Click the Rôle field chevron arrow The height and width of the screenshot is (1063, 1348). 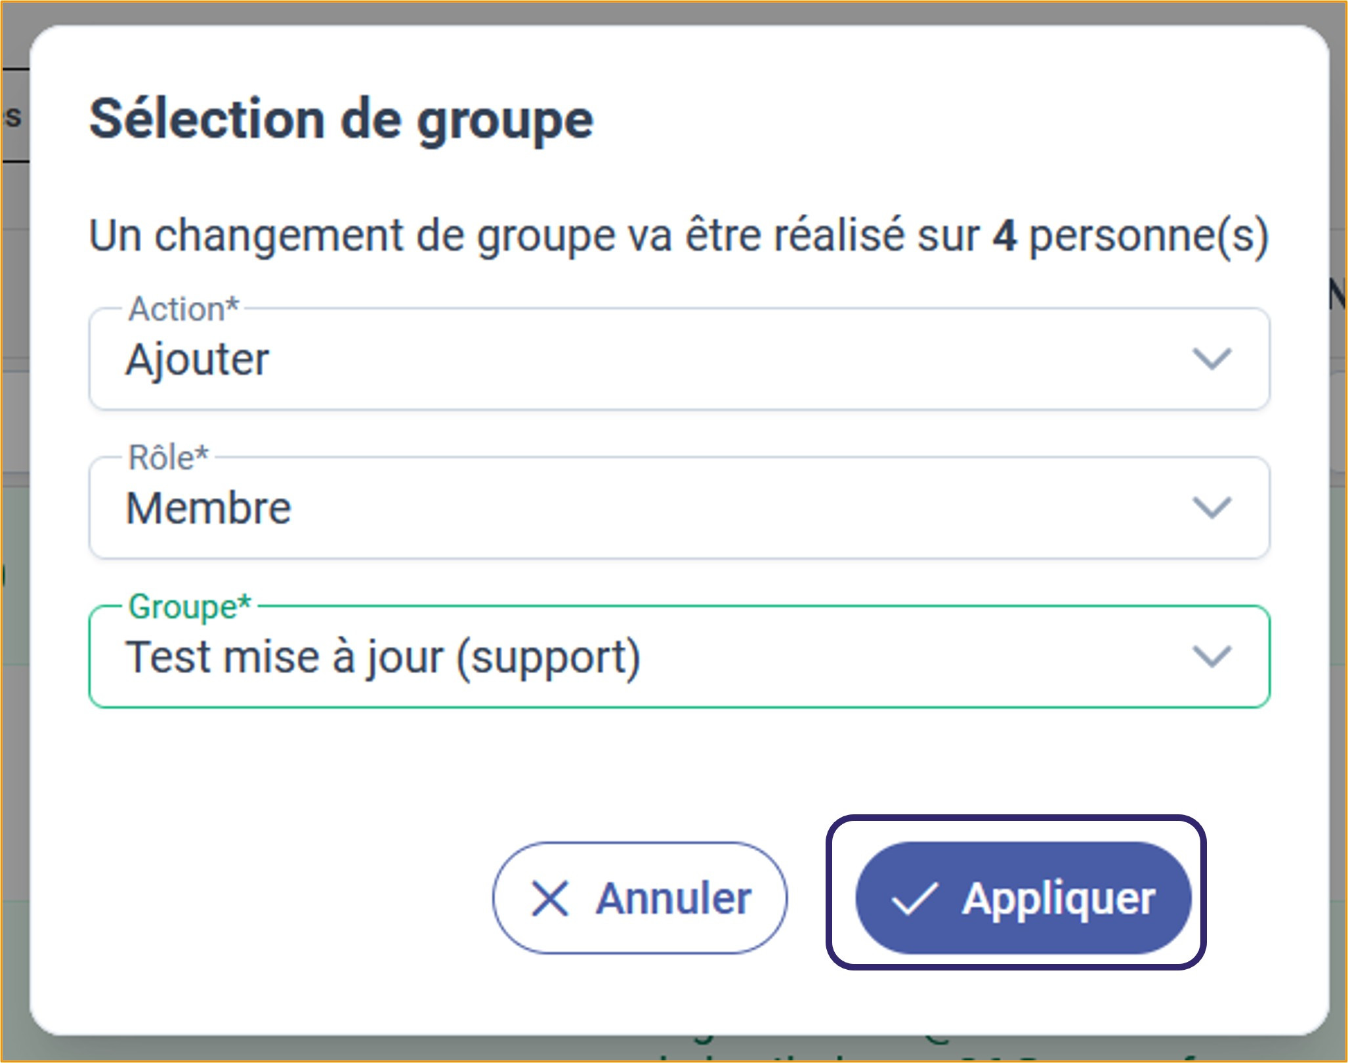(x=1211, y=507)
